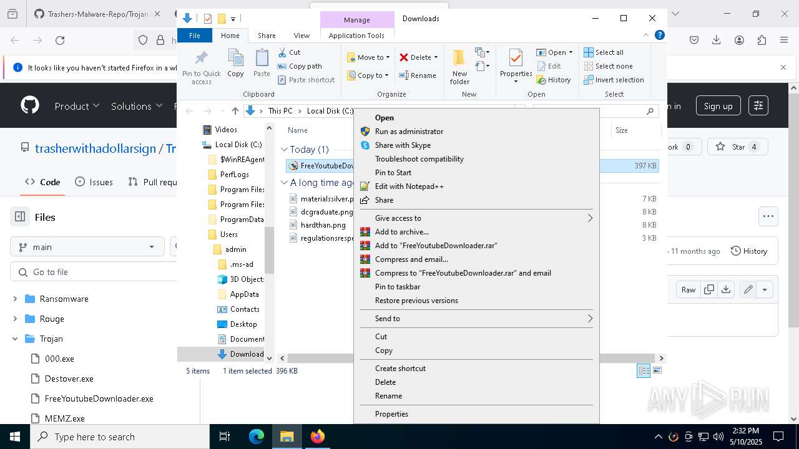The width and height of the screenshot is (799, 449).
Task: Create a New folder from the ribbon
Action: [x=459, y=67]
